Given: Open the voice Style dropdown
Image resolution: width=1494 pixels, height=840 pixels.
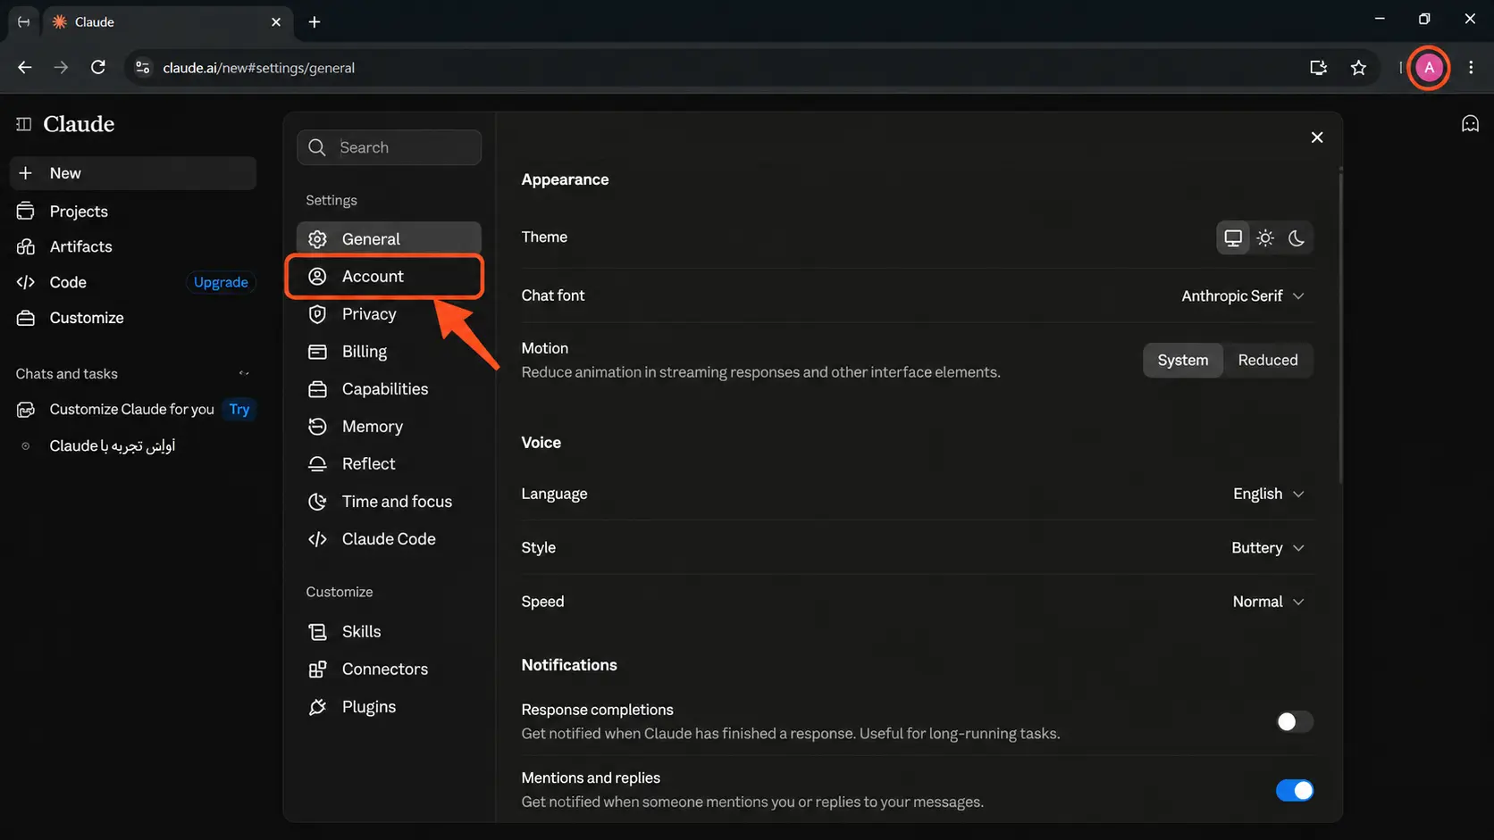Looking at the screenshot, I should [1268, 548].
